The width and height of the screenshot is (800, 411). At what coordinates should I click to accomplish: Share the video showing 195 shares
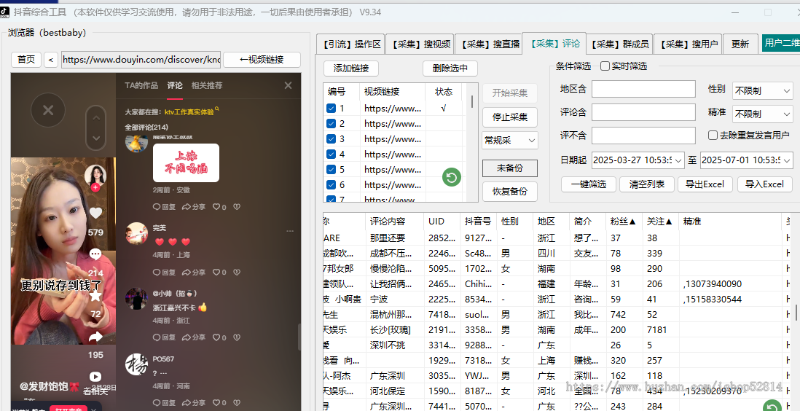[95, 337]
